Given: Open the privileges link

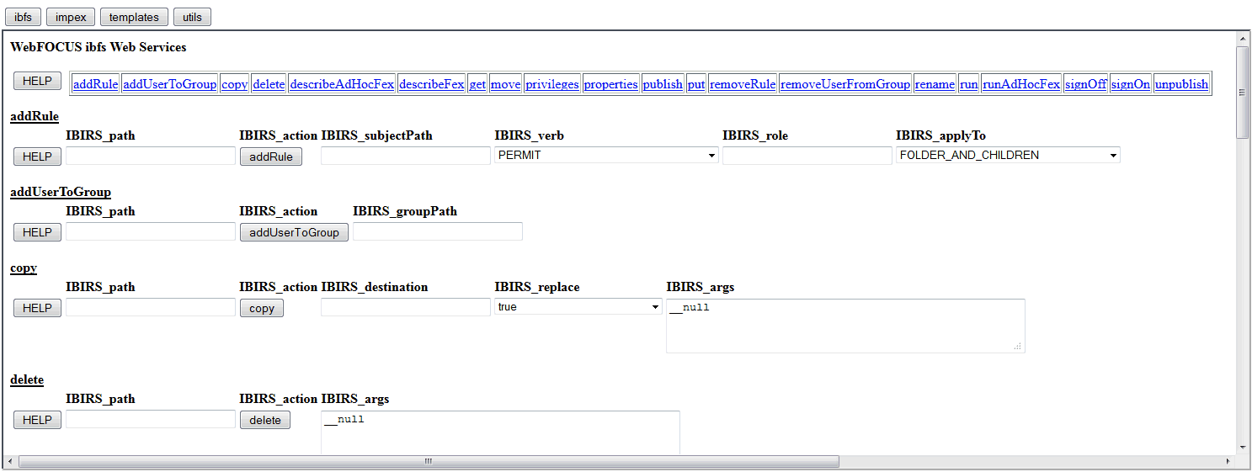Looking at the screenshot, I should click(552, 84).
